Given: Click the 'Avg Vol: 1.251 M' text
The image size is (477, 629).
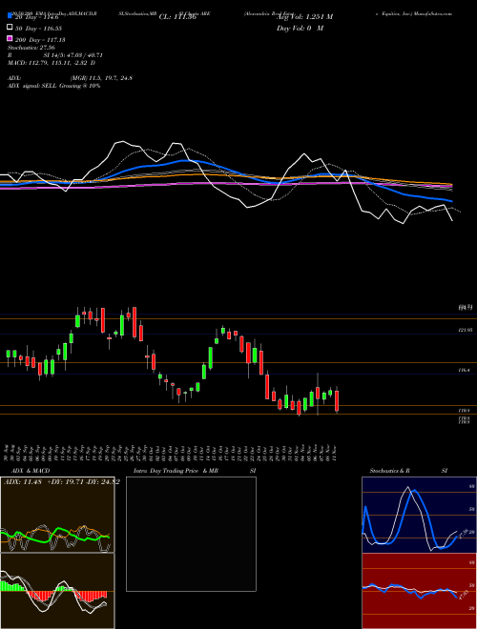Looking at the screenshot, I should (304, 17).
